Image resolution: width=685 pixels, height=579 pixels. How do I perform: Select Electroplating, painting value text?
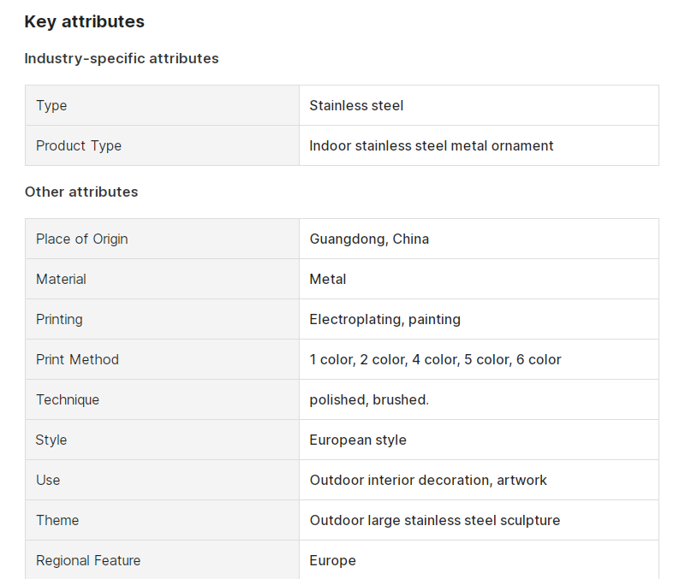[x=384, y=319]
